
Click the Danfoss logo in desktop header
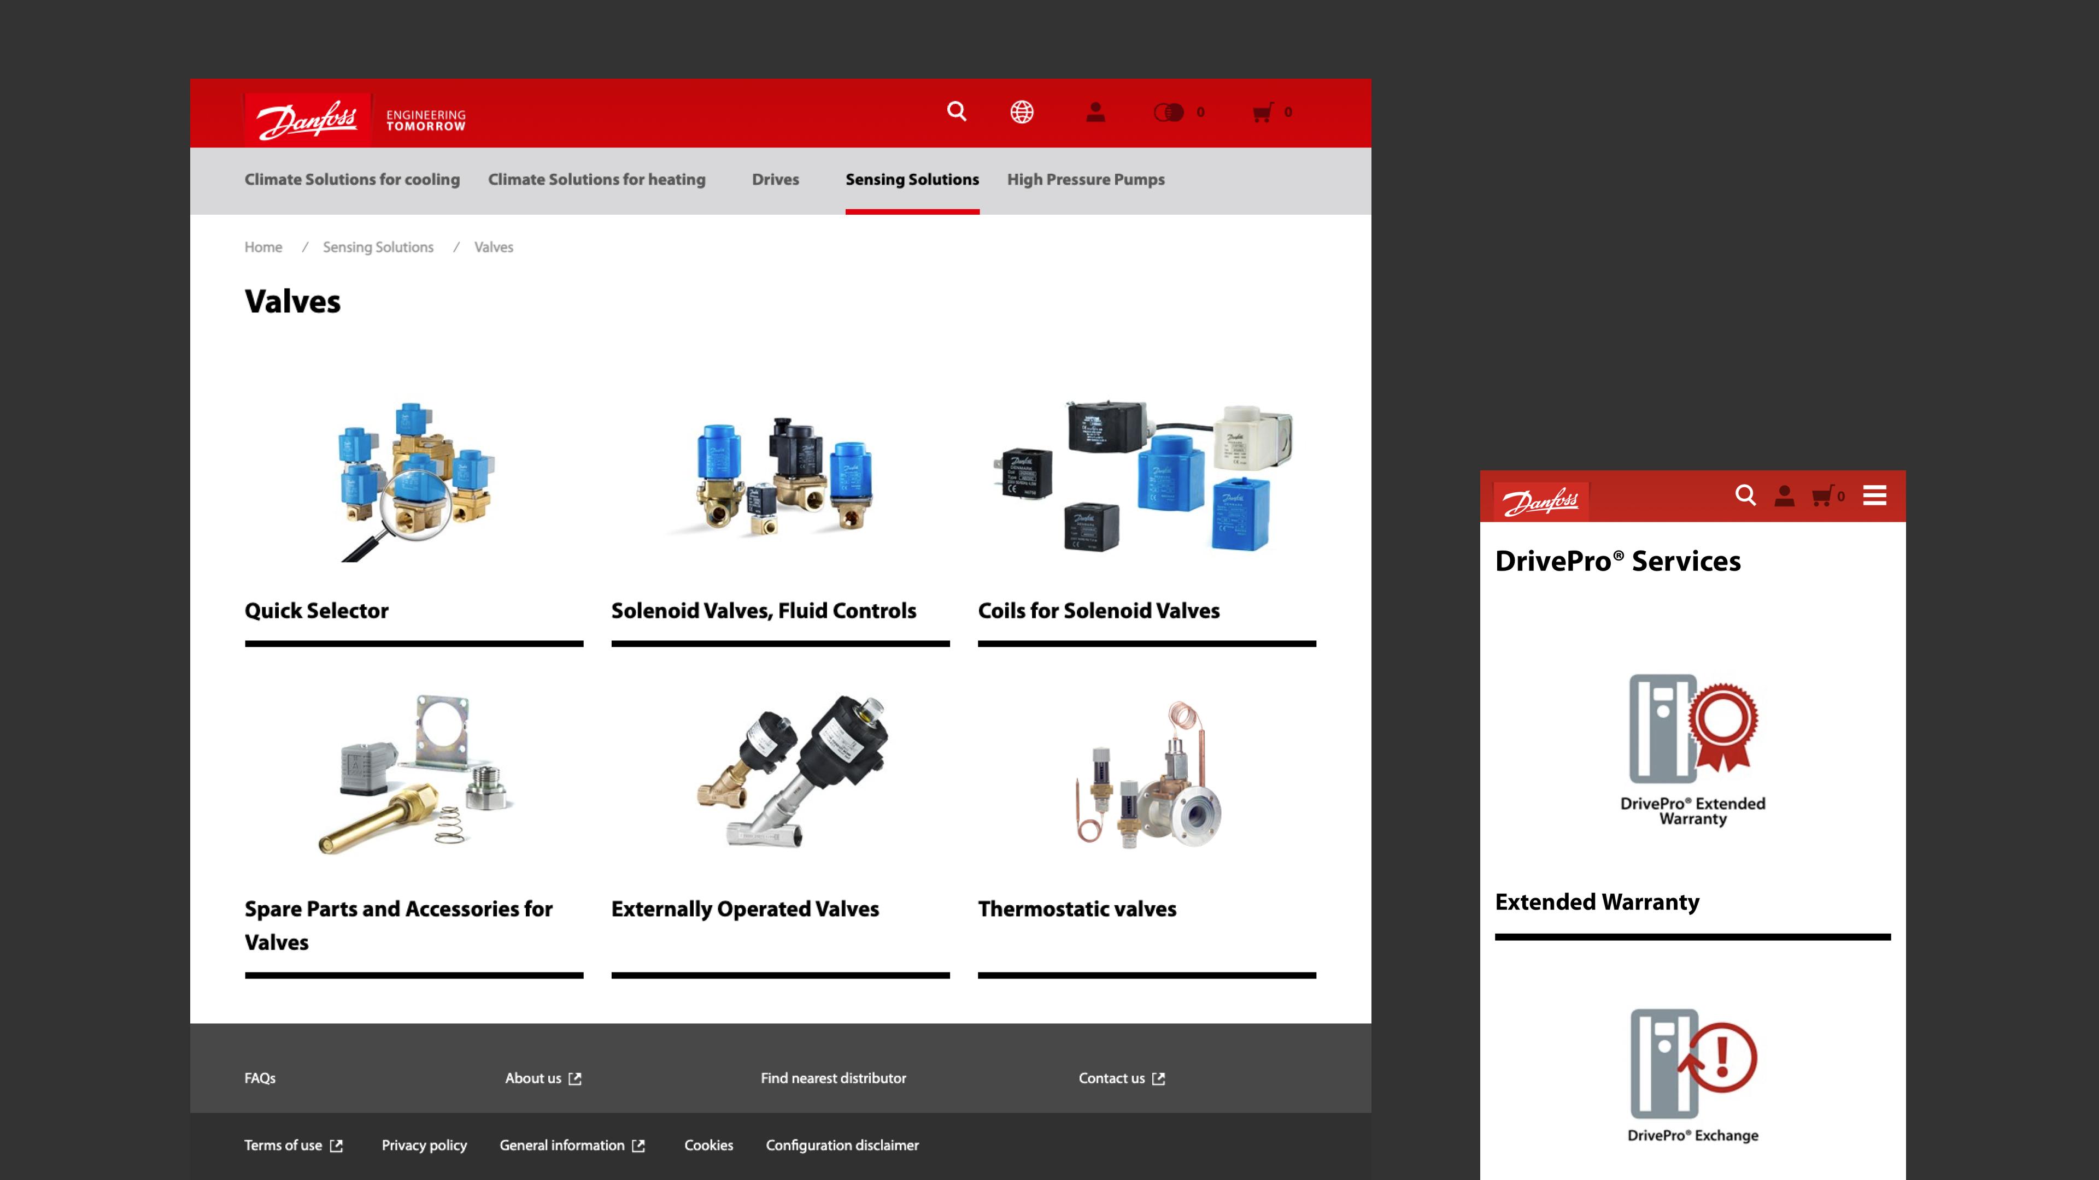tap(308, 120)
